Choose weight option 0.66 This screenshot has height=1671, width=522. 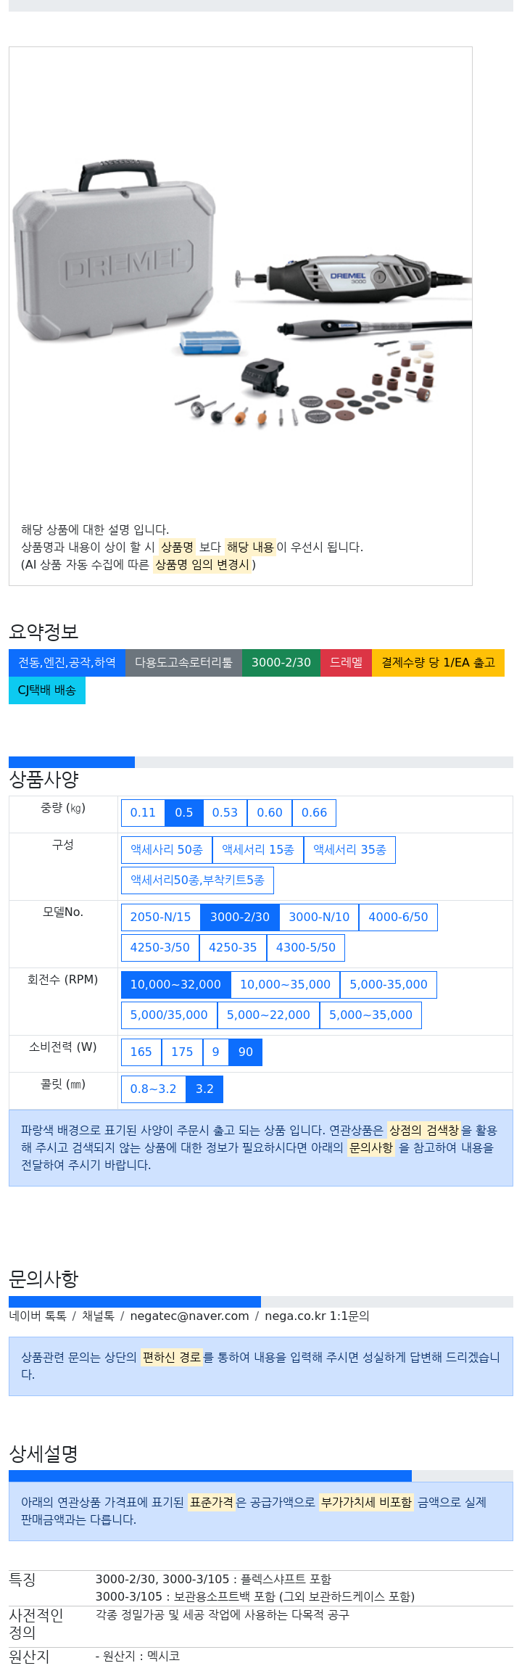pyautogui.click(x=314, y=813)
